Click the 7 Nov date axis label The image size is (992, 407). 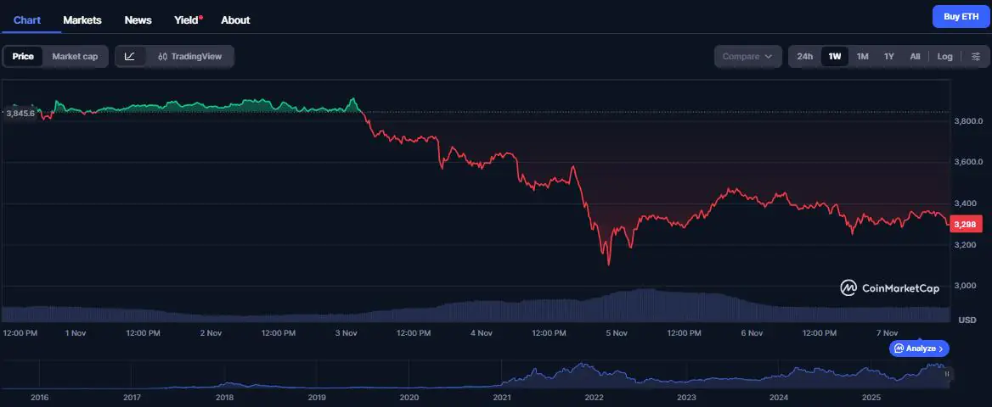click(x=887, y=332)
